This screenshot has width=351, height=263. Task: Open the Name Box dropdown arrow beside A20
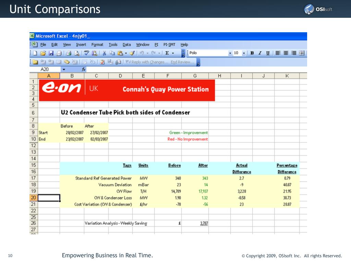click(64, 69)
